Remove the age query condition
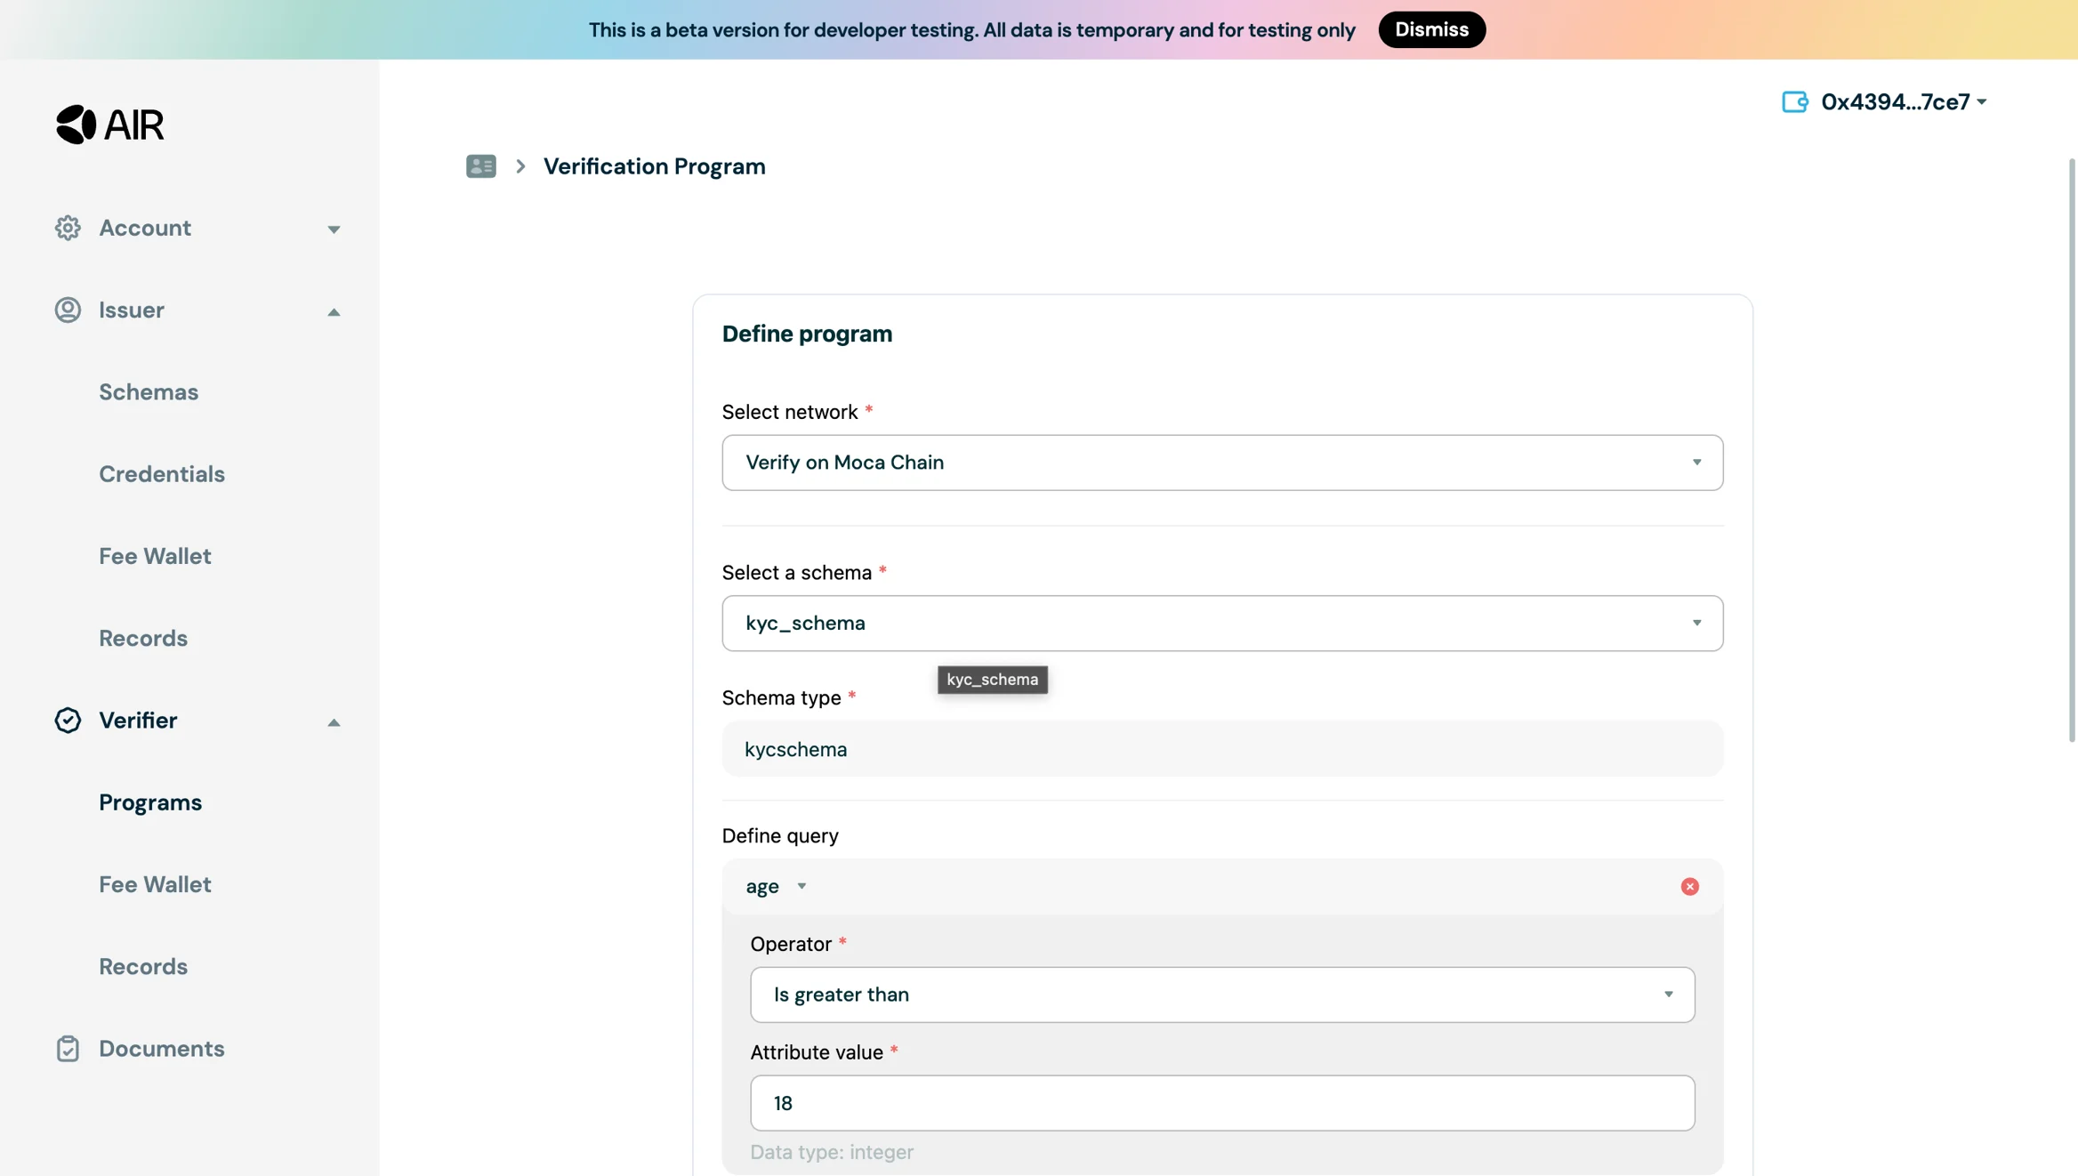This screenshot has width=2078, height=1176. 1689,886
